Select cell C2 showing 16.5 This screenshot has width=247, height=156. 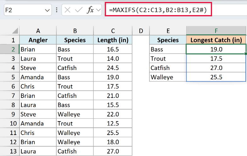(113, 49)
